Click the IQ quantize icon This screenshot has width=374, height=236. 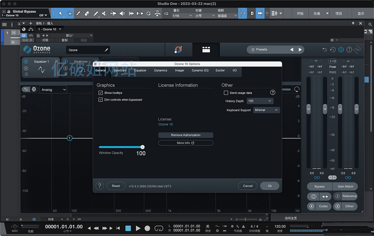pos(166,14)
